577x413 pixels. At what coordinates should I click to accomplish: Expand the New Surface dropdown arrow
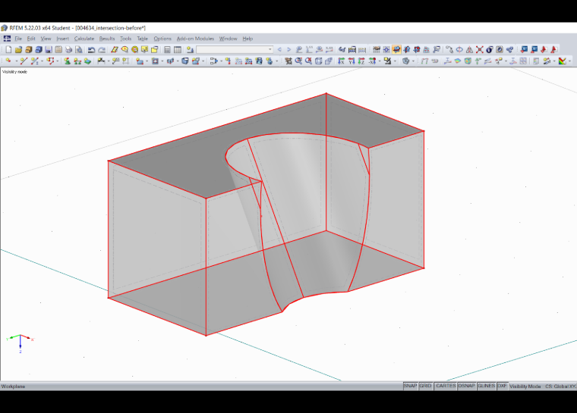click(147, 61)
